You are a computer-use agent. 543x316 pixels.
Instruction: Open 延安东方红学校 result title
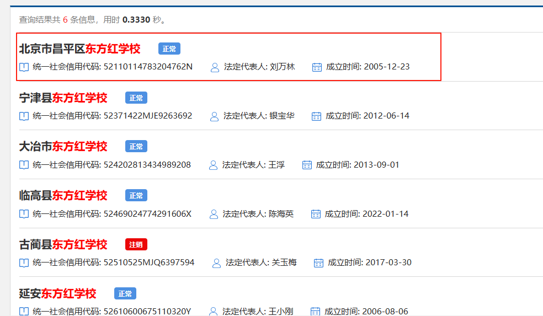(58, 293)
